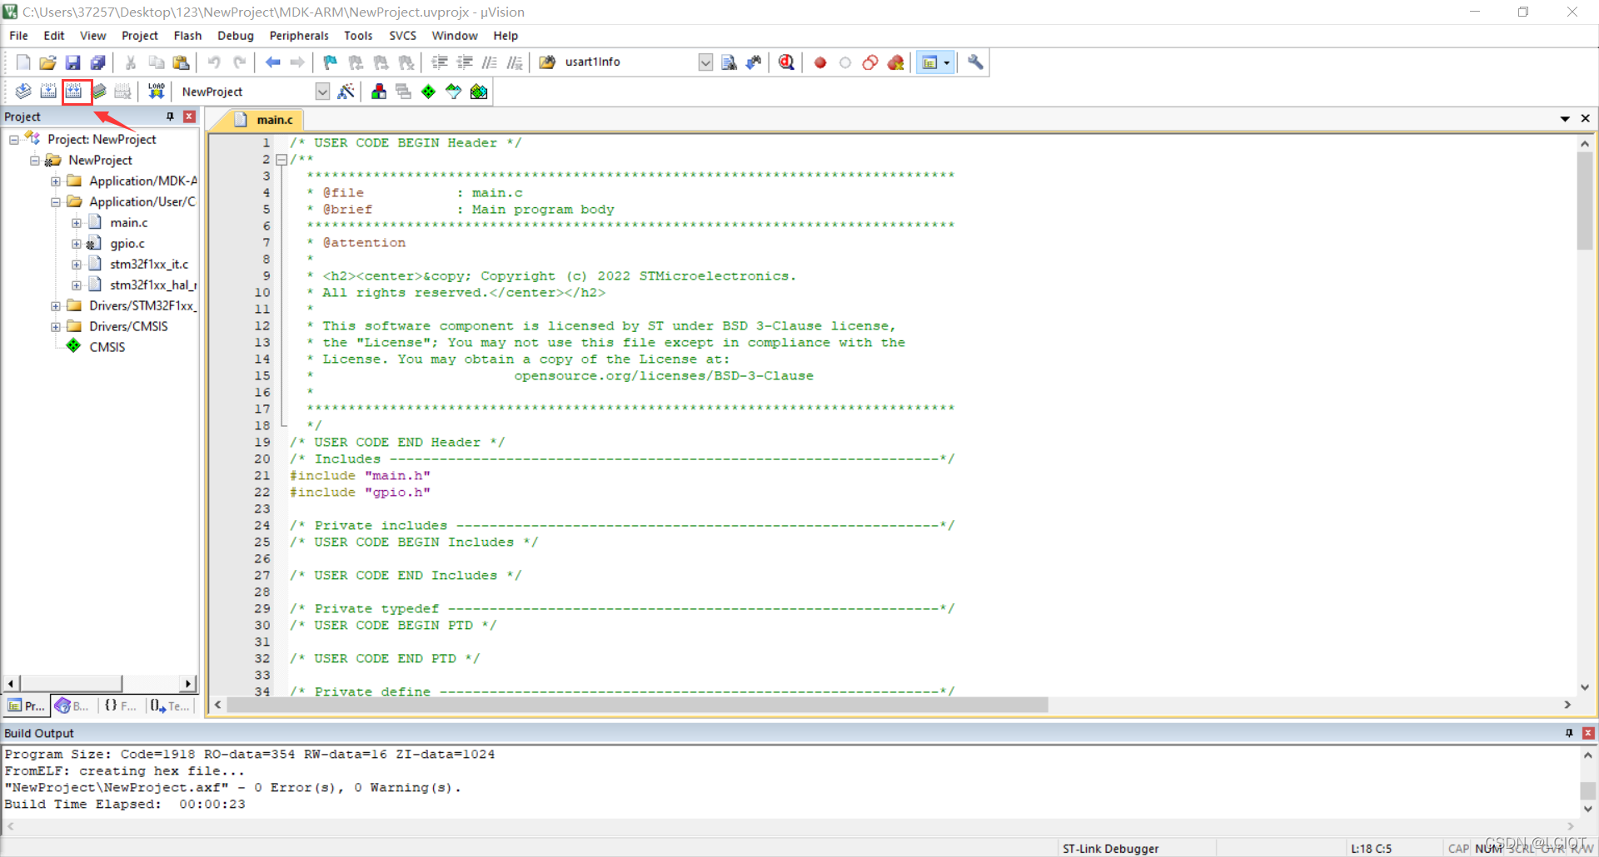Click the Rebuild all target files icon
The image size is (1599, 857).
(74, 92)
